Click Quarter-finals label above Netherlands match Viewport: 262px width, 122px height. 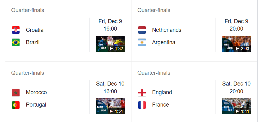pyautogui.click(x=154, y=10)
